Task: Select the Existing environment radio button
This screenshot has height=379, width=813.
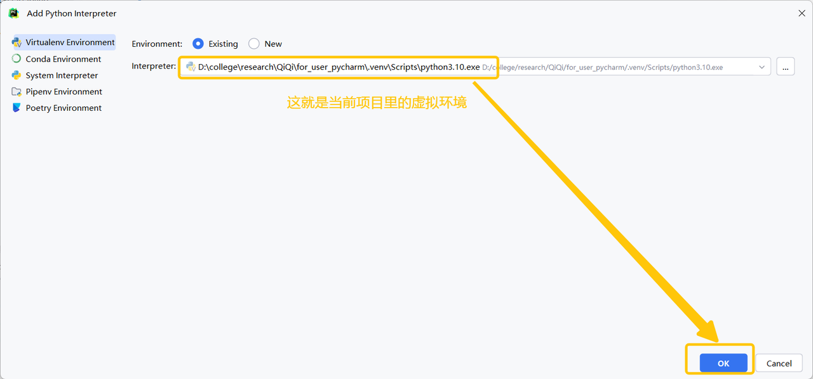Action: coord(198,44)
